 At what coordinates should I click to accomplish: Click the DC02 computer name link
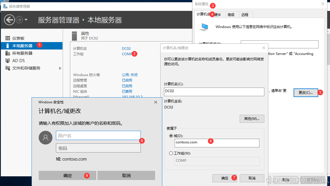click(x=126, y=49)
